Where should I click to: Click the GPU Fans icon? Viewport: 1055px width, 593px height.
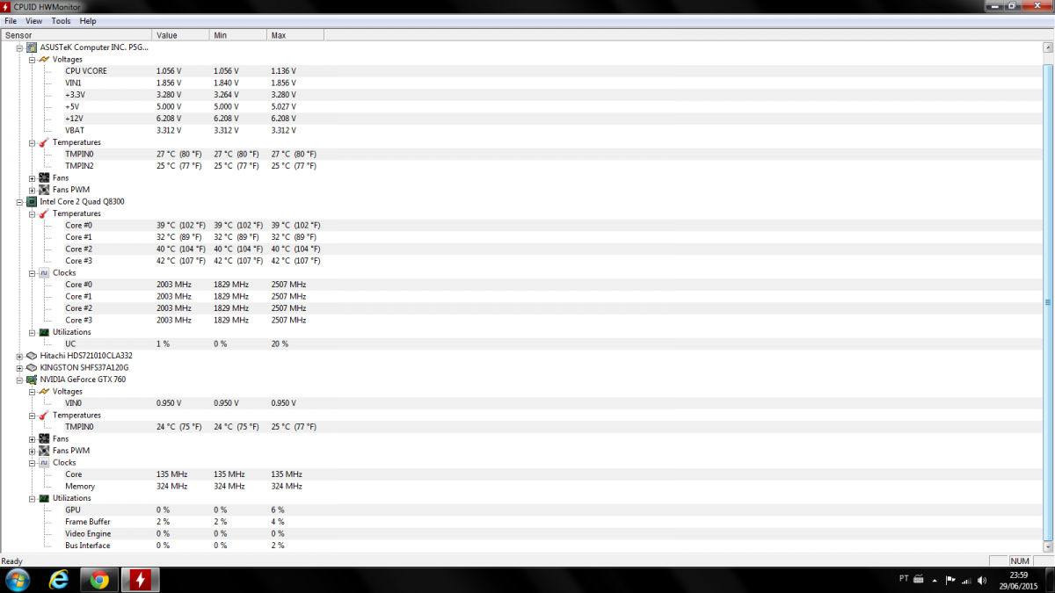point(43,438)
